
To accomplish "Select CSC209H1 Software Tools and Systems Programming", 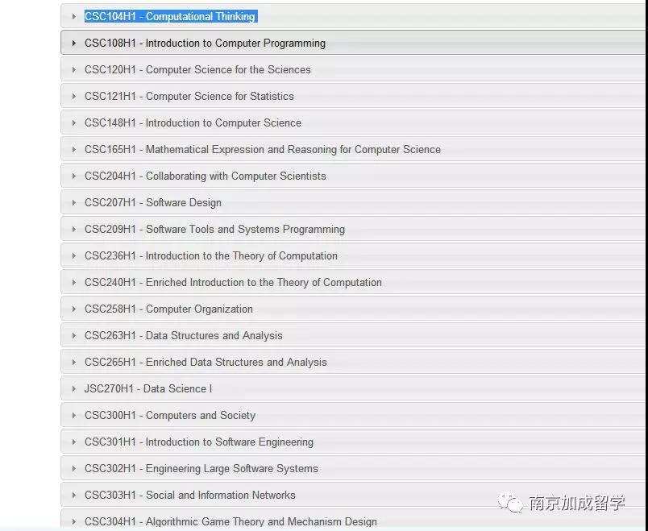I will click(214, 229).
